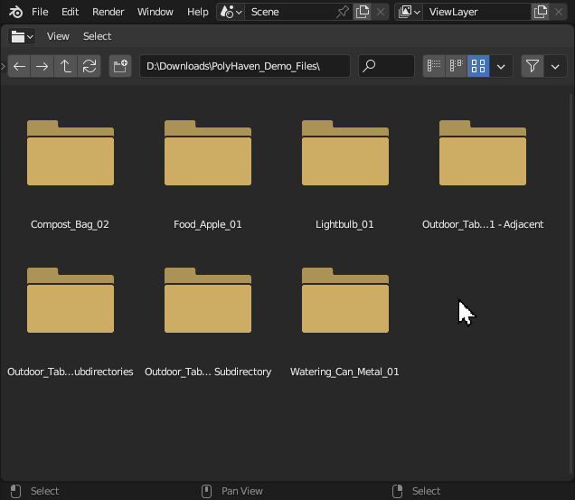Screen dimensions: 575x500
Task: Open the Render menu
Action: point(108,12)
